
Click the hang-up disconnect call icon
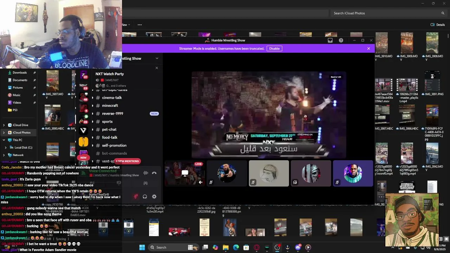coord(154,173)
